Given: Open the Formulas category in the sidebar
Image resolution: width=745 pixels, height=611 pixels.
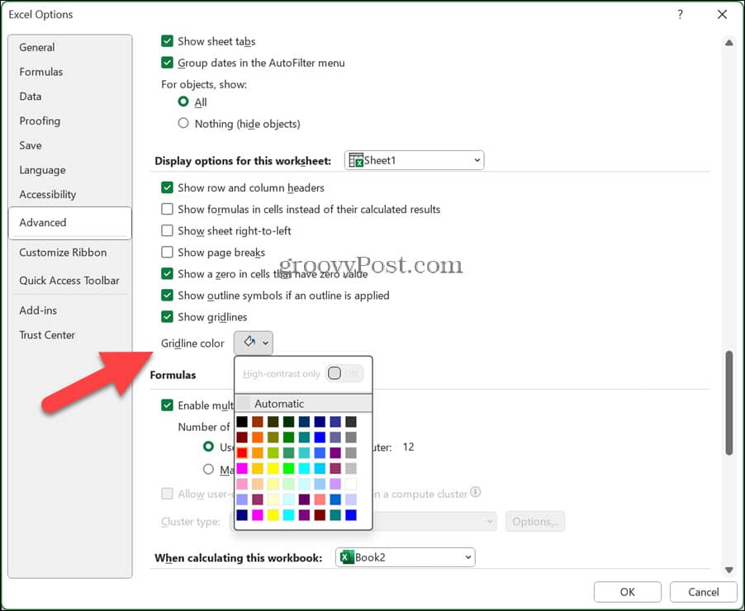Looking at the screenshot, I should (40, 72).
